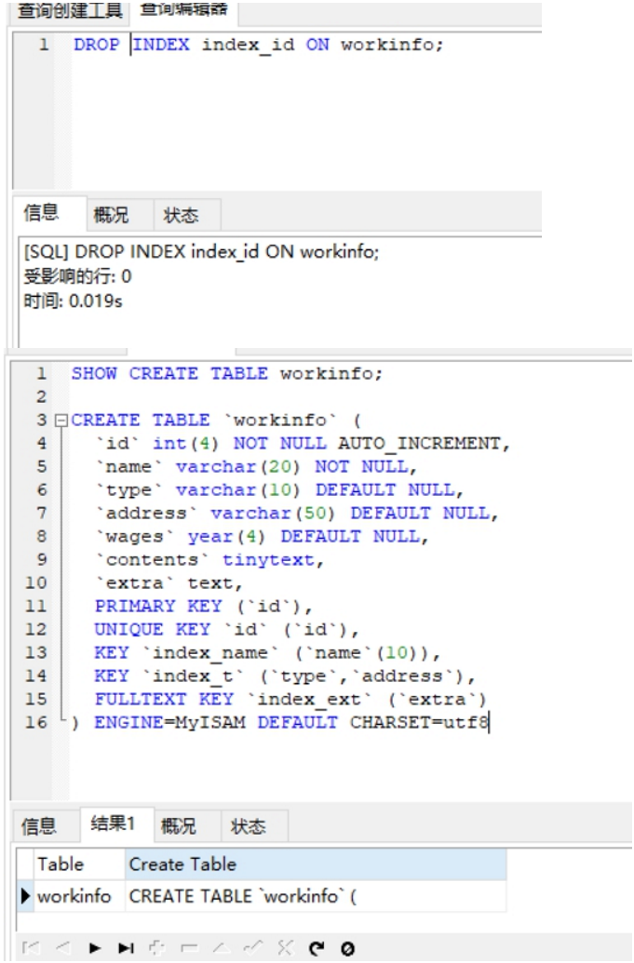Click KEY `index_name` line
Screen dimensions: 634x963
coord(267,653)
